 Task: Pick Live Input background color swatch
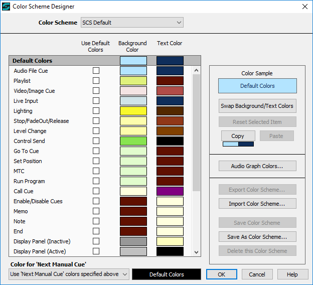[133, 101]
